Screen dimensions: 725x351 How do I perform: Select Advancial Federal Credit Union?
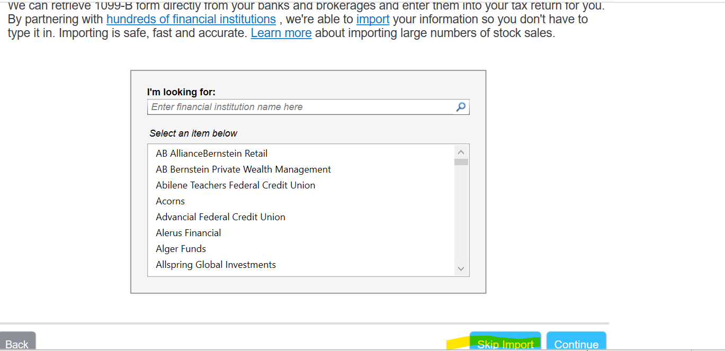click(x=301, y=217)
